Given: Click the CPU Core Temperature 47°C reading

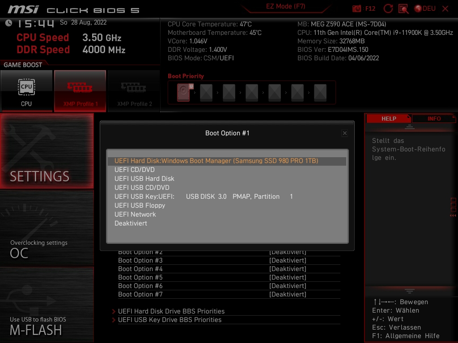Looking at the screenshot, I should click(209, 24).
